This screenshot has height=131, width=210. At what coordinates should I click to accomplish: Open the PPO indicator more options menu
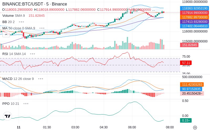26,103
